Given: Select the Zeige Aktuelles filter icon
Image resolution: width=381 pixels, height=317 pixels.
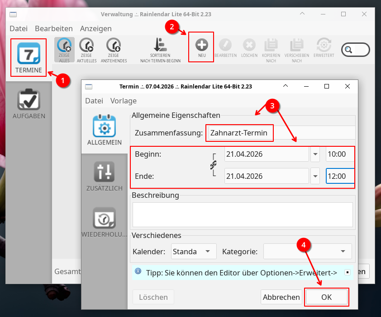Looking at the screenshot, I should 86,47.
